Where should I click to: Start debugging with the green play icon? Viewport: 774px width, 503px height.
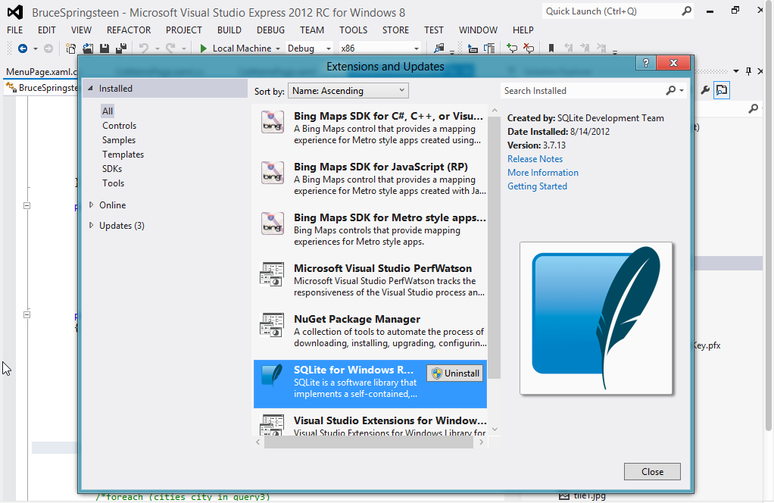pyautogui.click(x=203, y=48)
